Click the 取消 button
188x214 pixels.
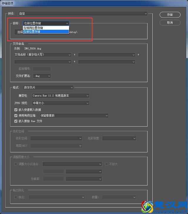pos(170,23)
